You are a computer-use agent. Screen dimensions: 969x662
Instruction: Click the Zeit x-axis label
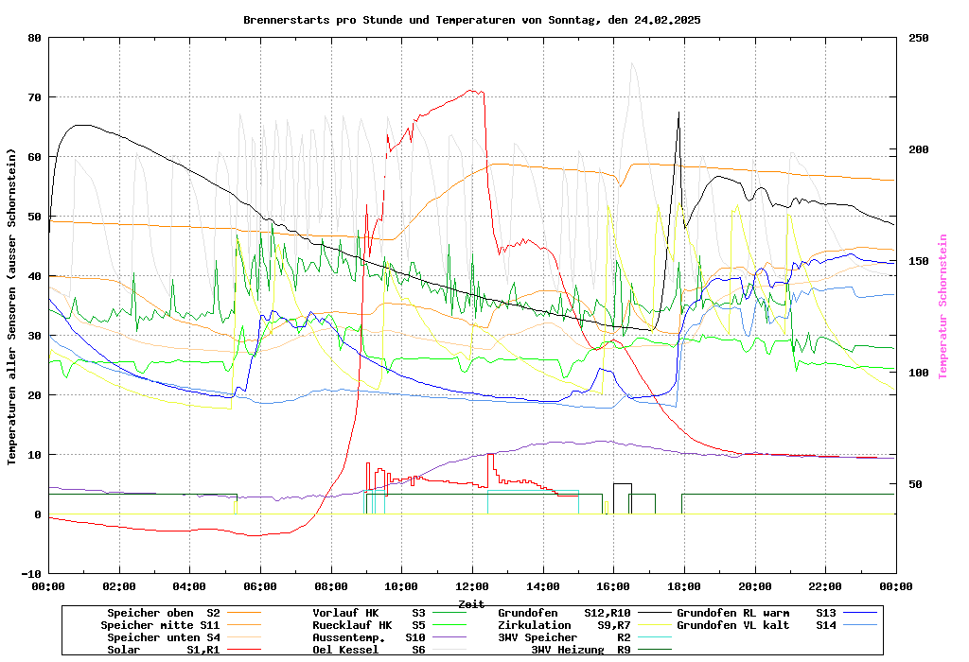tap(471, 603)
